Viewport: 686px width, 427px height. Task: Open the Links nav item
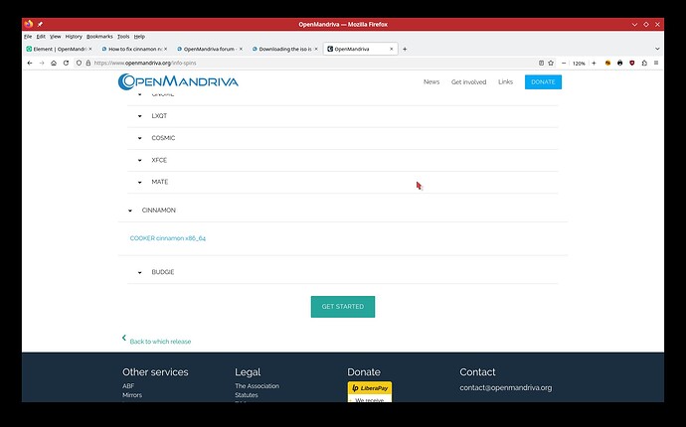point(505,81)
